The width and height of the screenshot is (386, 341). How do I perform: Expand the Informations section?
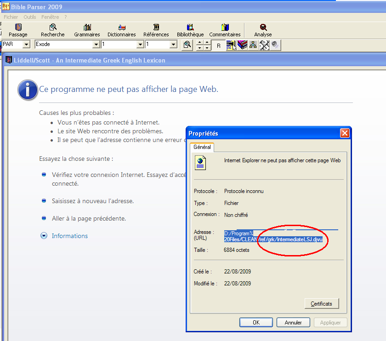44,236
